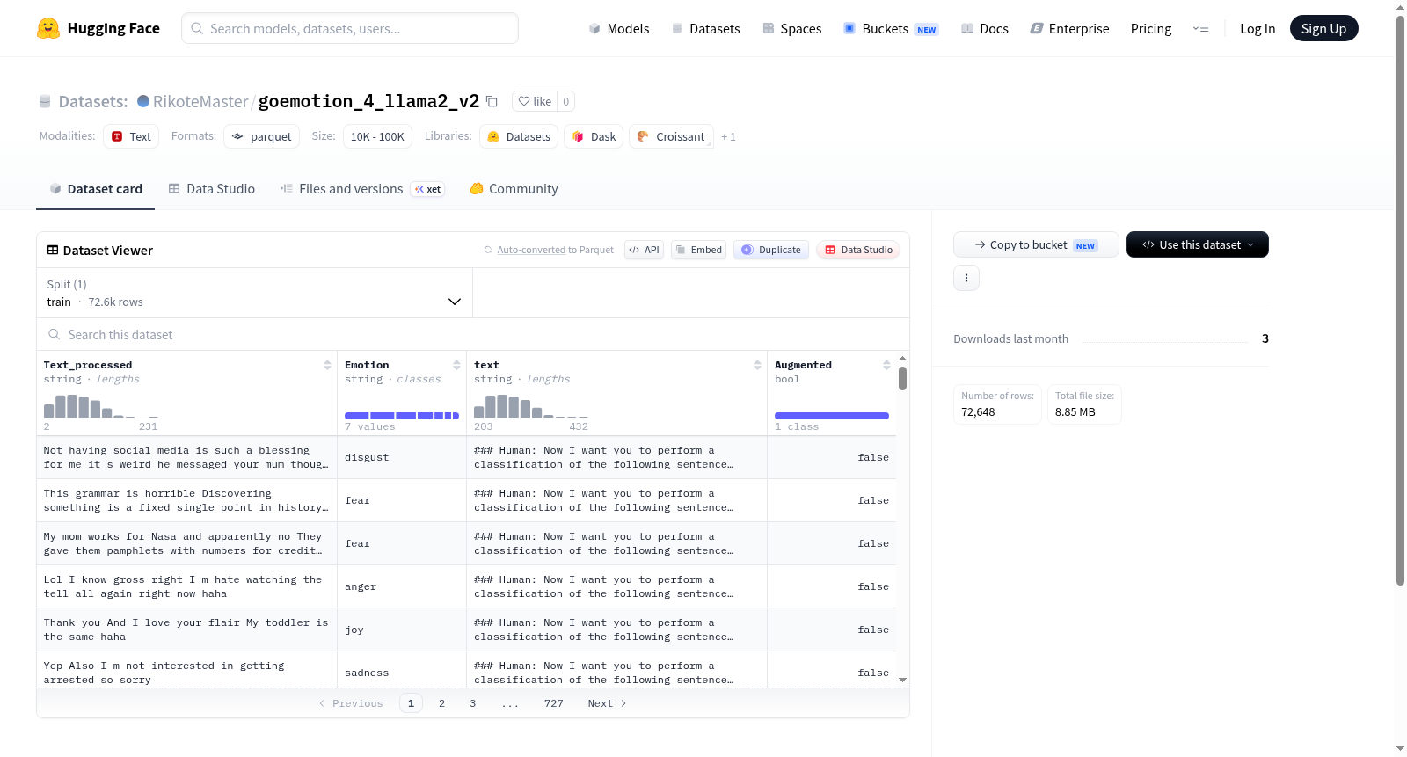Select page 1 in pagination
The image size is (1407, 757).
pyautogui.click(x=411, y=703)
